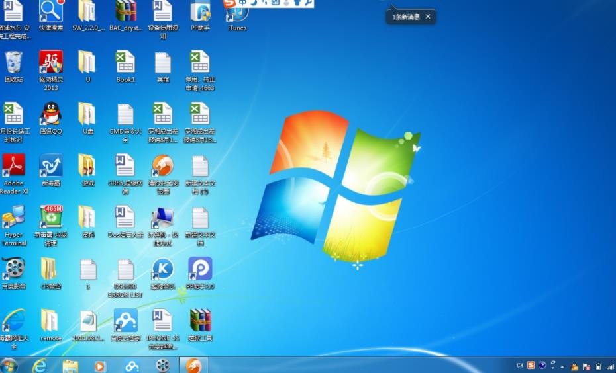Click the Sogou S tray icon

tap(531, 365)
